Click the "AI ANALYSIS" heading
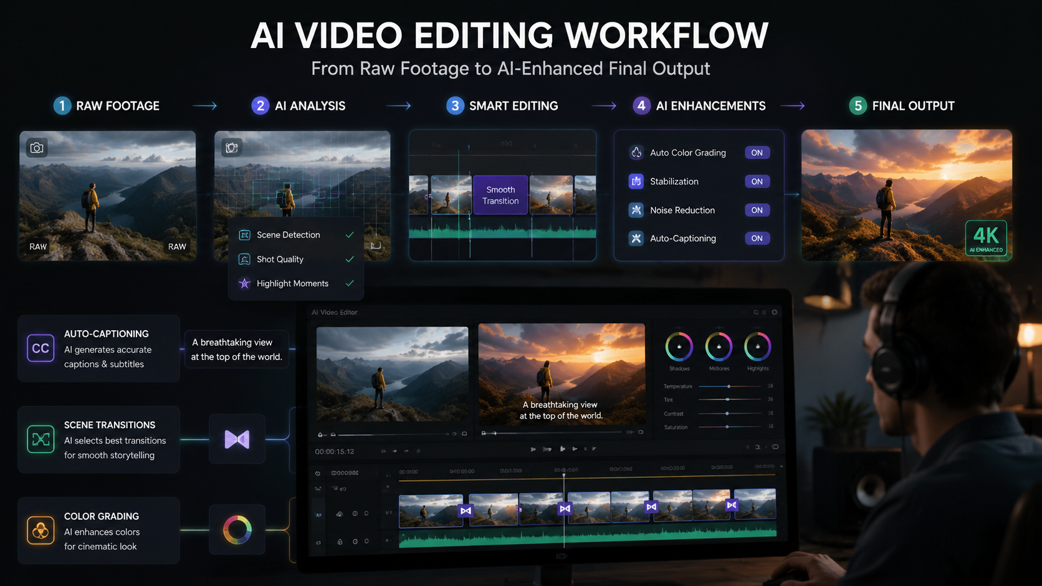The height and width of the screenshot is (586, 1042). tap(310, 106)
